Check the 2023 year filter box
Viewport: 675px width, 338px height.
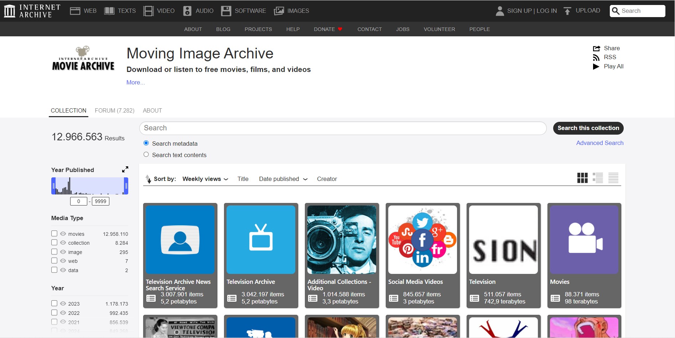pyautogui.click(x=54, y=303)
